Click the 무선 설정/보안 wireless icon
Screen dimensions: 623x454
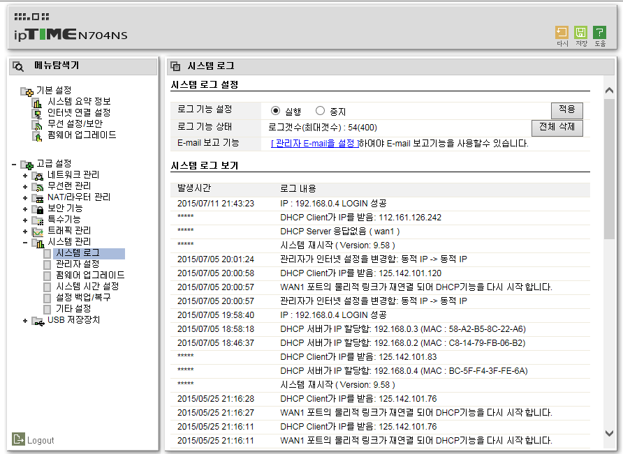click(37, 125)
